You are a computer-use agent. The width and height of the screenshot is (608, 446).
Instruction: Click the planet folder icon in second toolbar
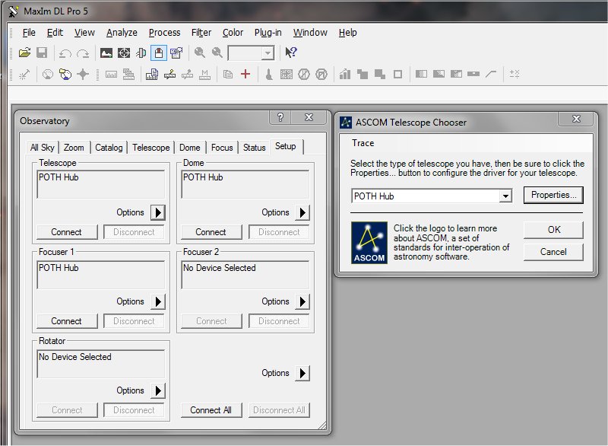(65, 74)
